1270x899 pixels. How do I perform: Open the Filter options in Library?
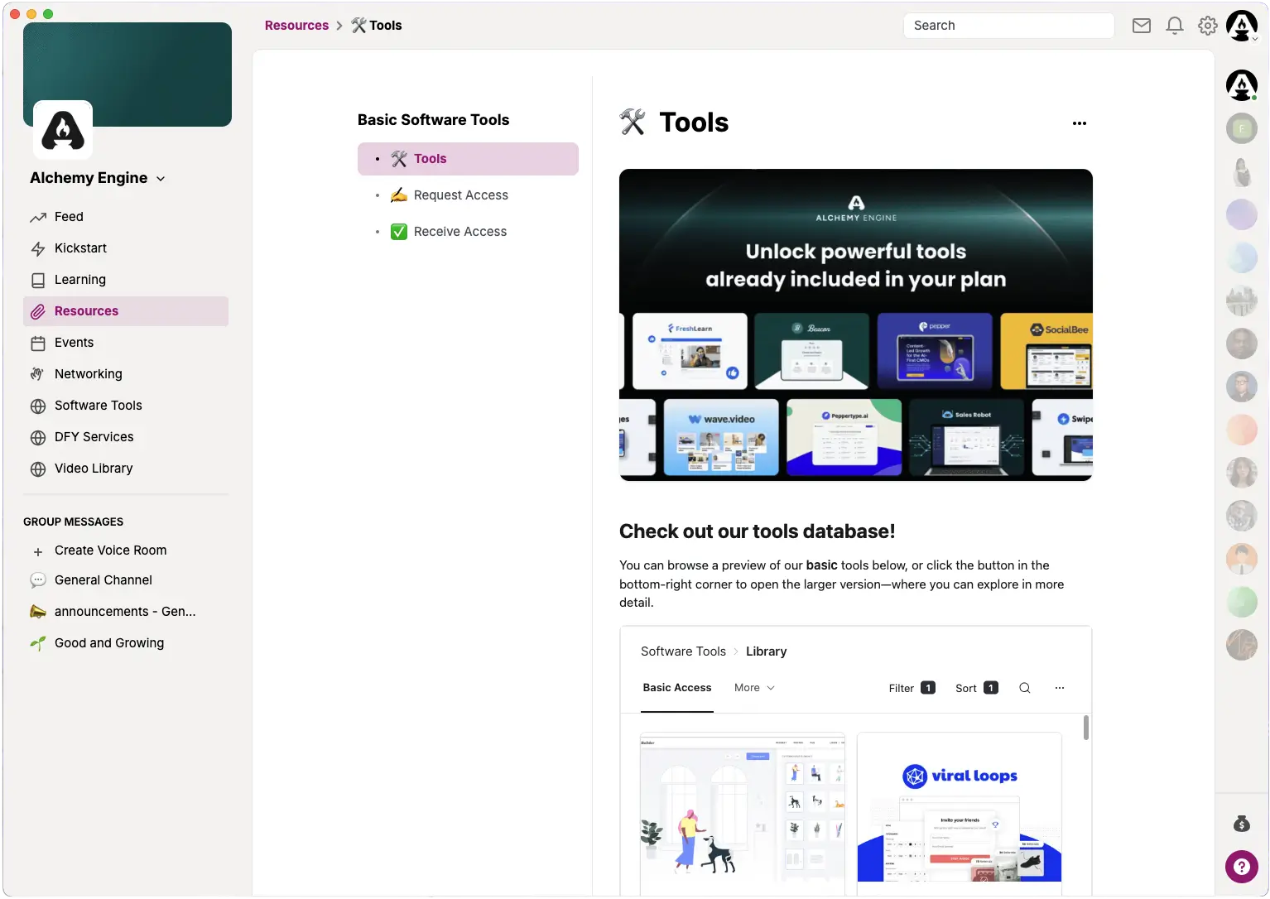click(911, 688)
